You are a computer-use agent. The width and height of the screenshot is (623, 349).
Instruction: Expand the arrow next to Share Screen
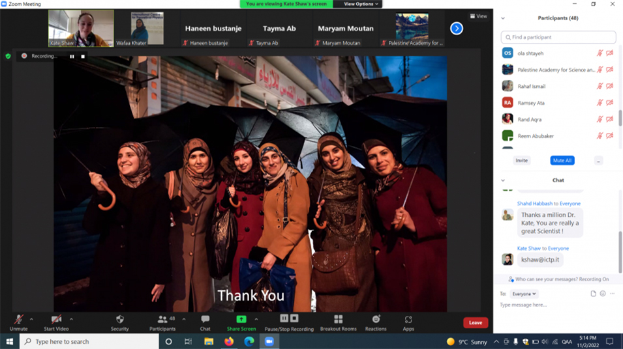point(256,320)
